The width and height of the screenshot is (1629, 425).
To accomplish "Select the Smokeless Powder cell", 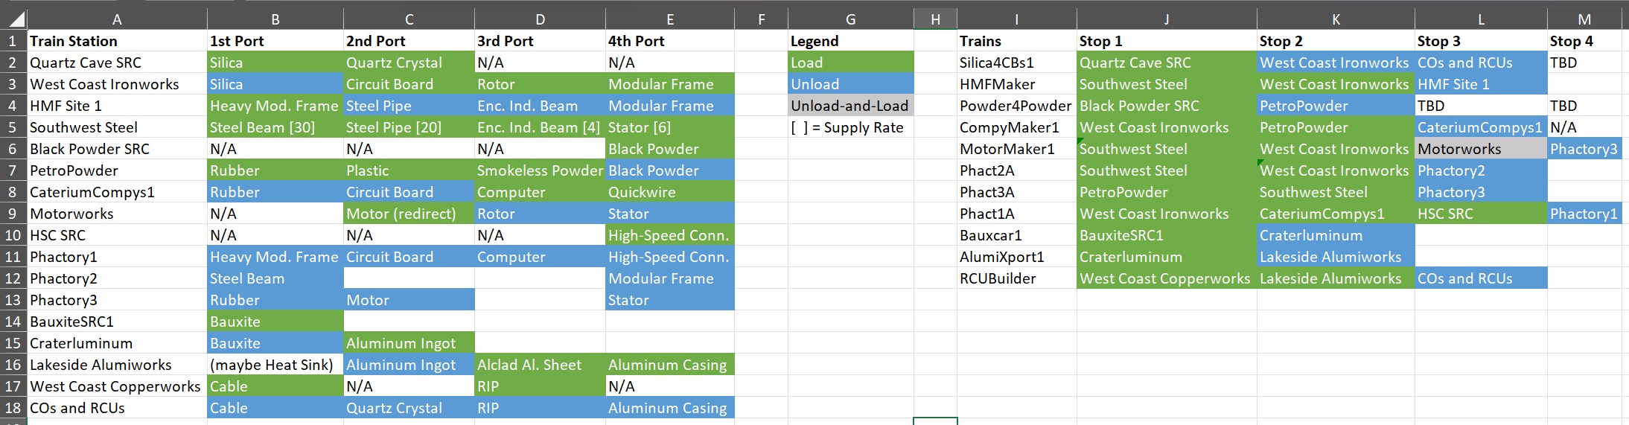I will (540, 170).
